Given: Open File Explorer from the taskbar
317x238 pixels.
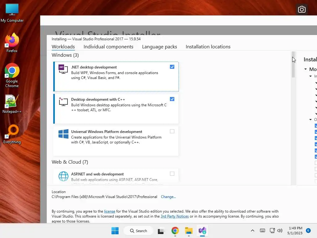Looking at the screenshot, I should pos(189,231).
